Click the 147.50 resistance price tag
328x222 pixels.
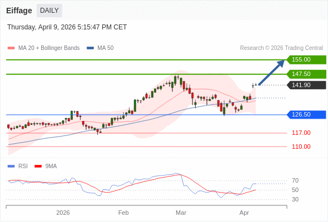point(306,74)
